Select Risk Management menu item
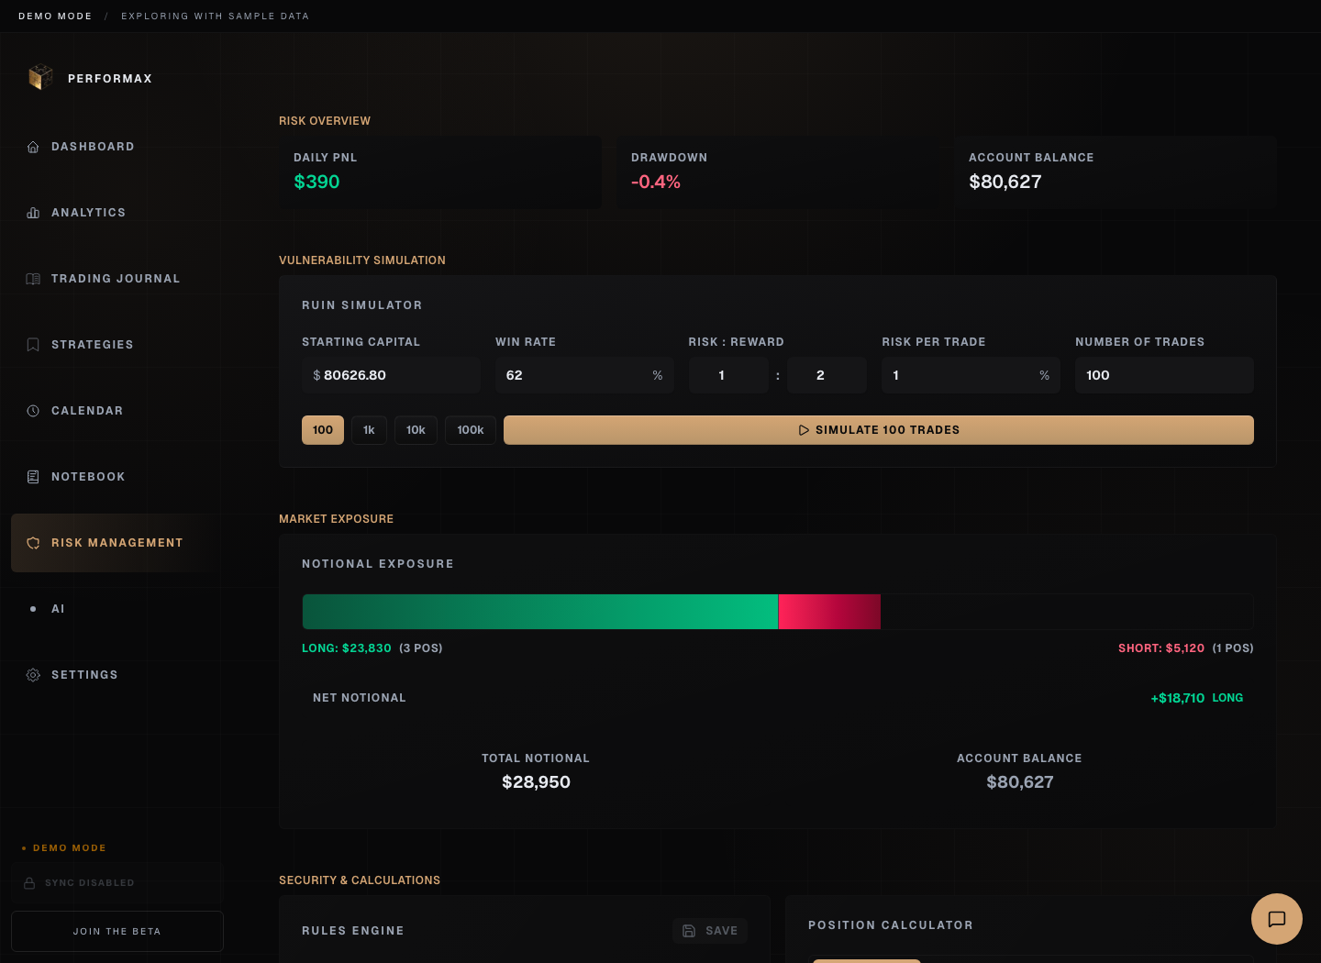The image size is (1321, 963). coord(117,543)
